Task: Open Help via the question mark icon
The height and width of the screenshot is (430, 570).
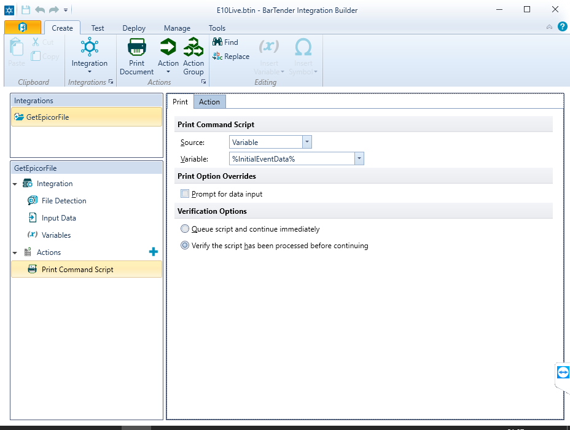Action: coord(562,26)
